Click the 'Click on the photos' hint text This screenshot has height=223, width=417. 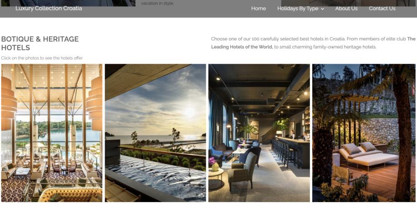42,58
